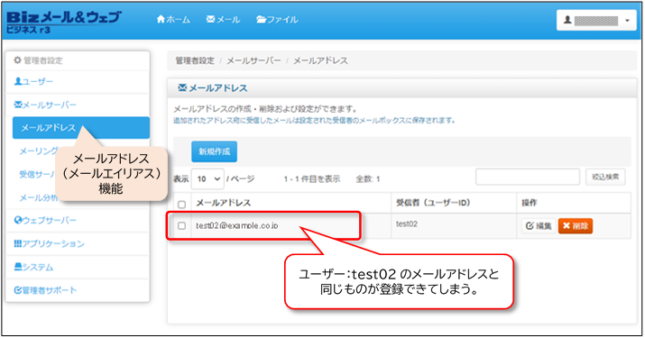
Task: Click メールサーバー in the breadcrumb
Action: click(x=253, y=60)
